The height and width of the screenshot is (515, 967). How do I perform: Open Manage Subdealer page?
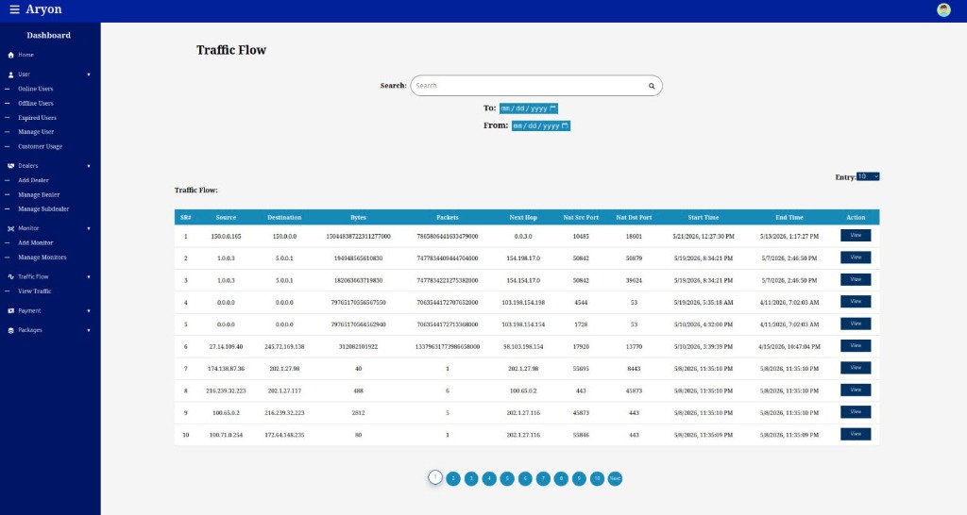(43, 208)
